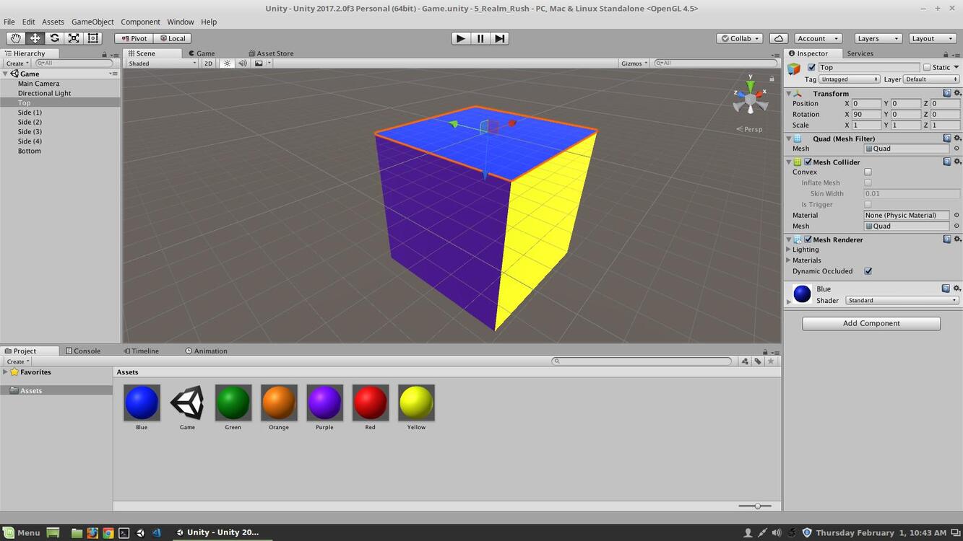Click the scene orientation gizmo
963x541 pixels.
tap(751, 97)
